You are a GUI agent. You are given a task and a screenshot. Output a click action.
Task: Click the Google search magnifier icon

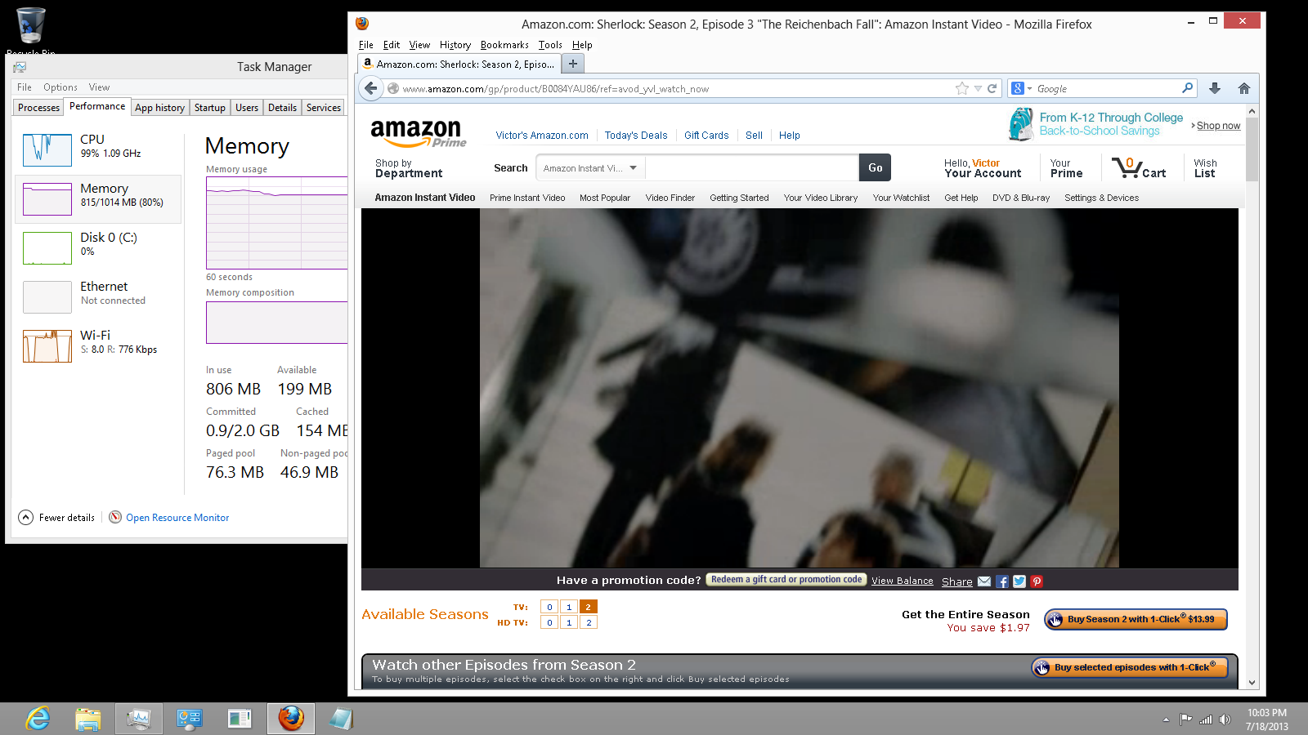[1188, 88]
